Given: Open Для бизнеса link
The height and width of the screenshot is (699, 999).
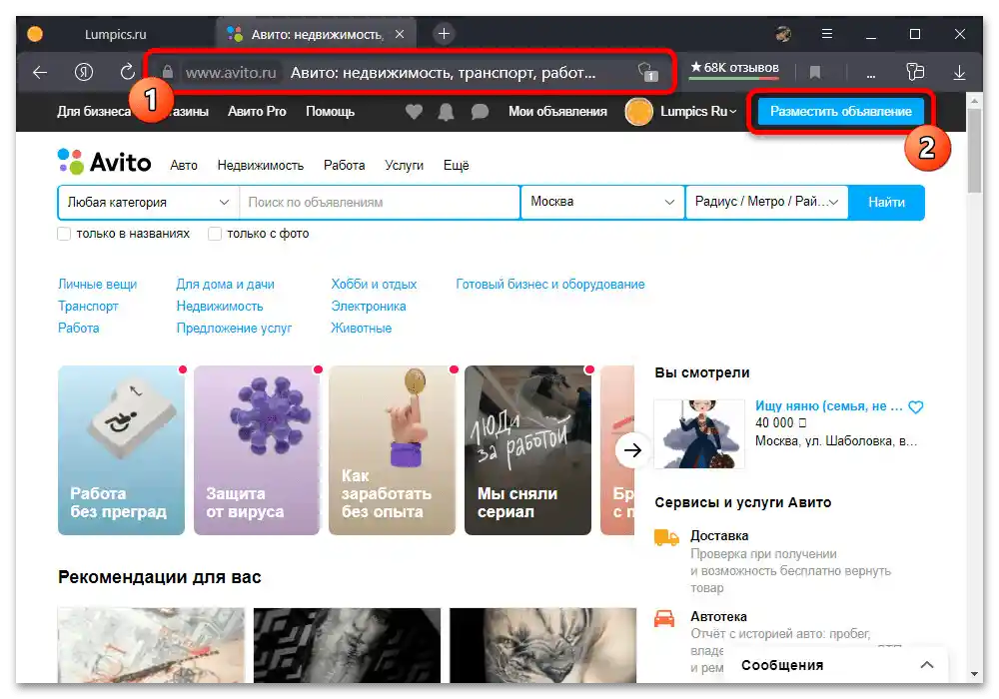Looking at the screenshot, I should (x=94, y=112).
